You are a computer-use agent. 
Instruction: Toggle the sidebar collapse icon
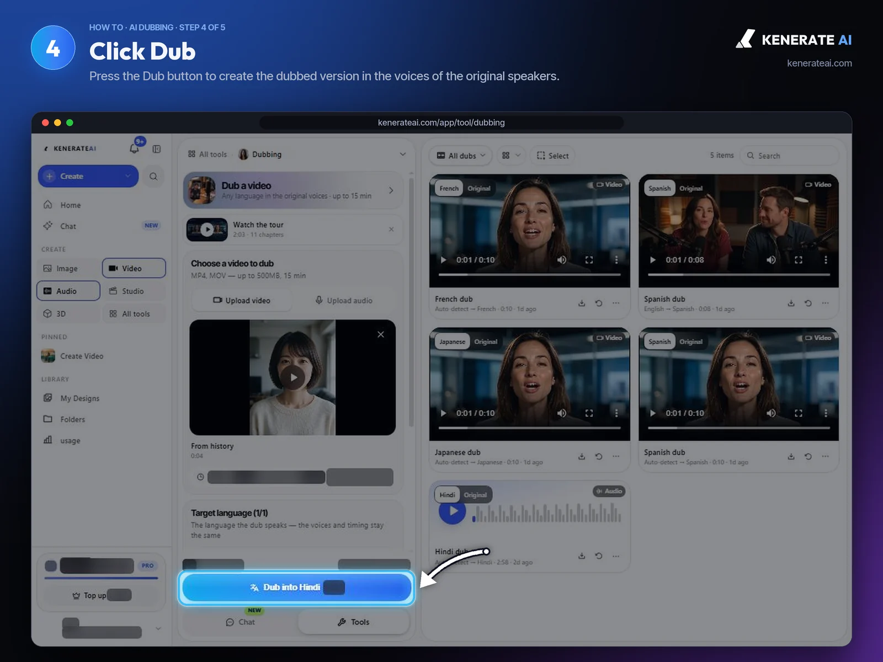pos(157,149)
